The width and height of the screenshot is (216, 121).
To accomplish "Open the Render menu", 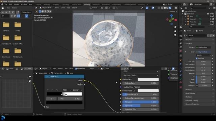I will (16, 4).
